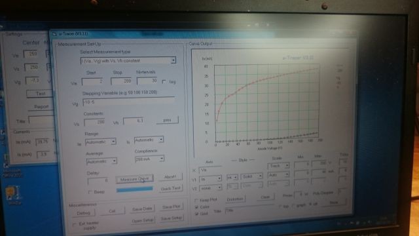The width and height of the screenshot is (419, 236).
Task: Click the Ia (mA) current value field
Action: (x=43, y=142)
